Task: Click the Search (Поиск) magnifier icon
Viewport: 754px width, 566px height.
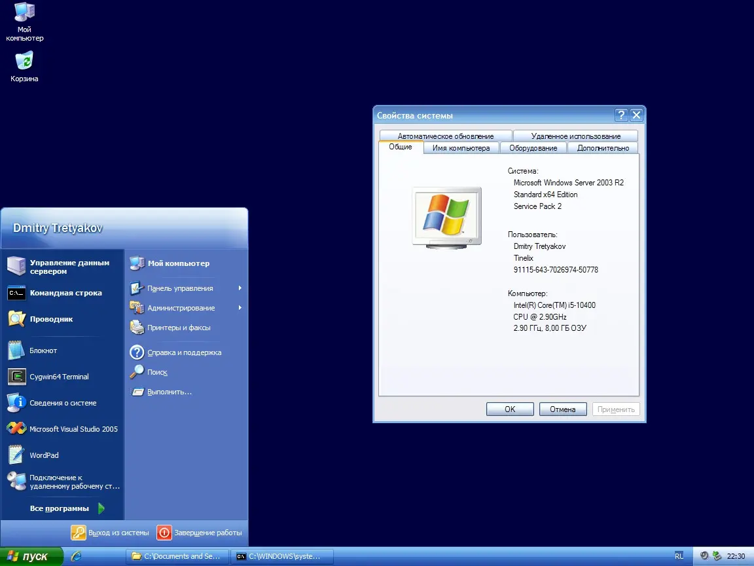Action: 137,372
